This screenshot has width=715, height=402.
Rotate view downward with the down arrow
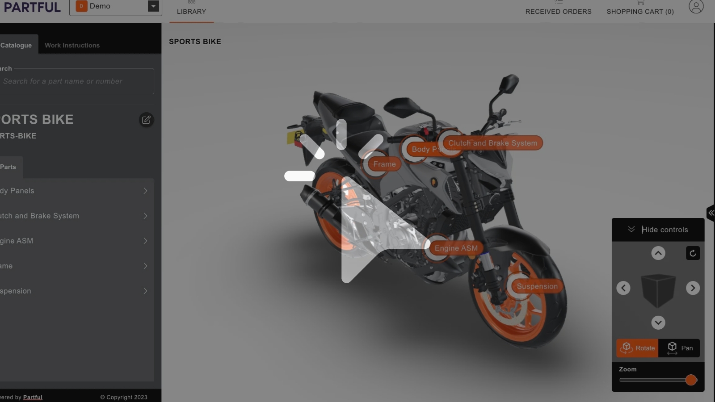[658, 322]
